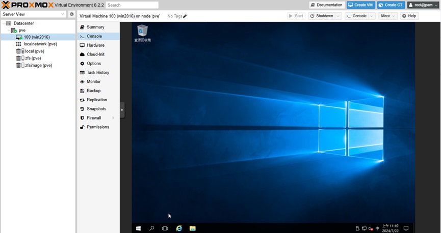Click the Shutdown button
441x233 pixels.
(322, 16)
